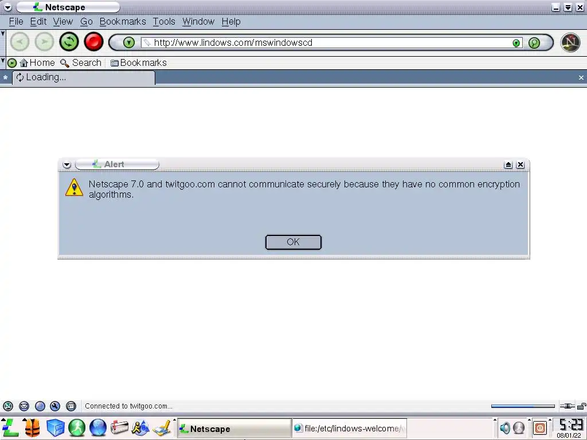This screenshot has width=587, height=440.
Task: Open the Tools menu
Action: coord(164,22)
